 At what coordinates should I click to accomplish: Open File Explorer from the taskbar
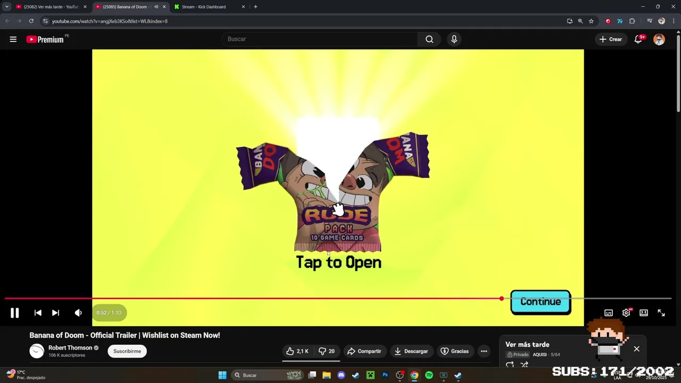coord(327,375)
